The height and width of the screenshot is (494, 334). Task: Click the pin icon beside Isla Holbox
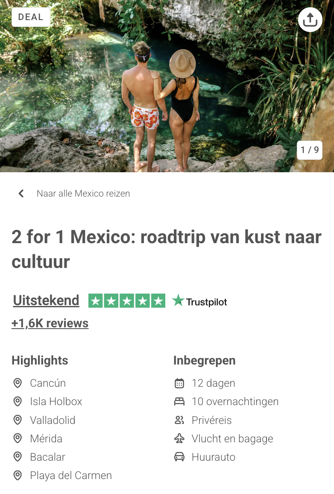click(18, 401)
